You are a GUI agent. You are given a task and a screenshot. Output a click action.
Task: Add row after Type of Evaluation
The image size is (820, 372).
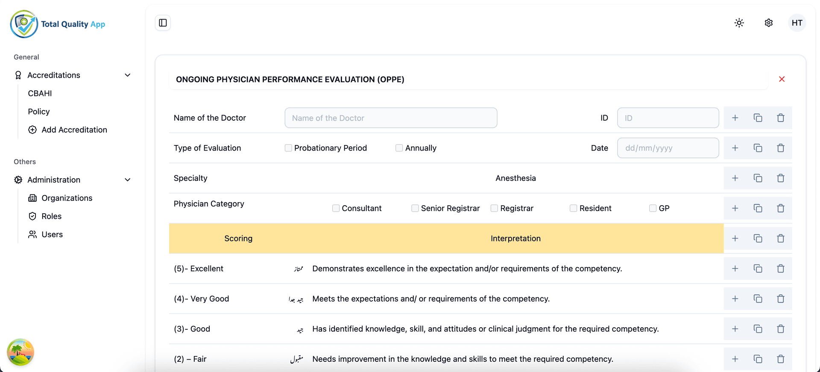[x=735, y=148]
